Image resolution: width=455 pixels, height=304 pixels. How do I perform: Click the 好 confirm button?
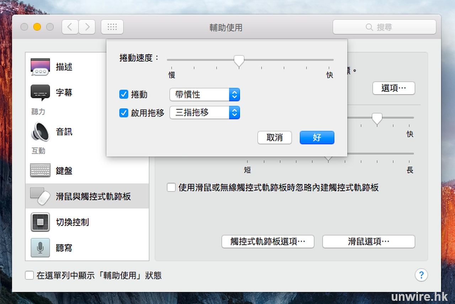click(x=317, y=137)
